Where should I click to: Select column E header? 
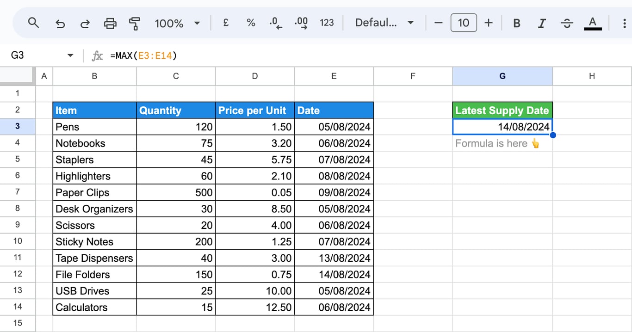(334, 76)
